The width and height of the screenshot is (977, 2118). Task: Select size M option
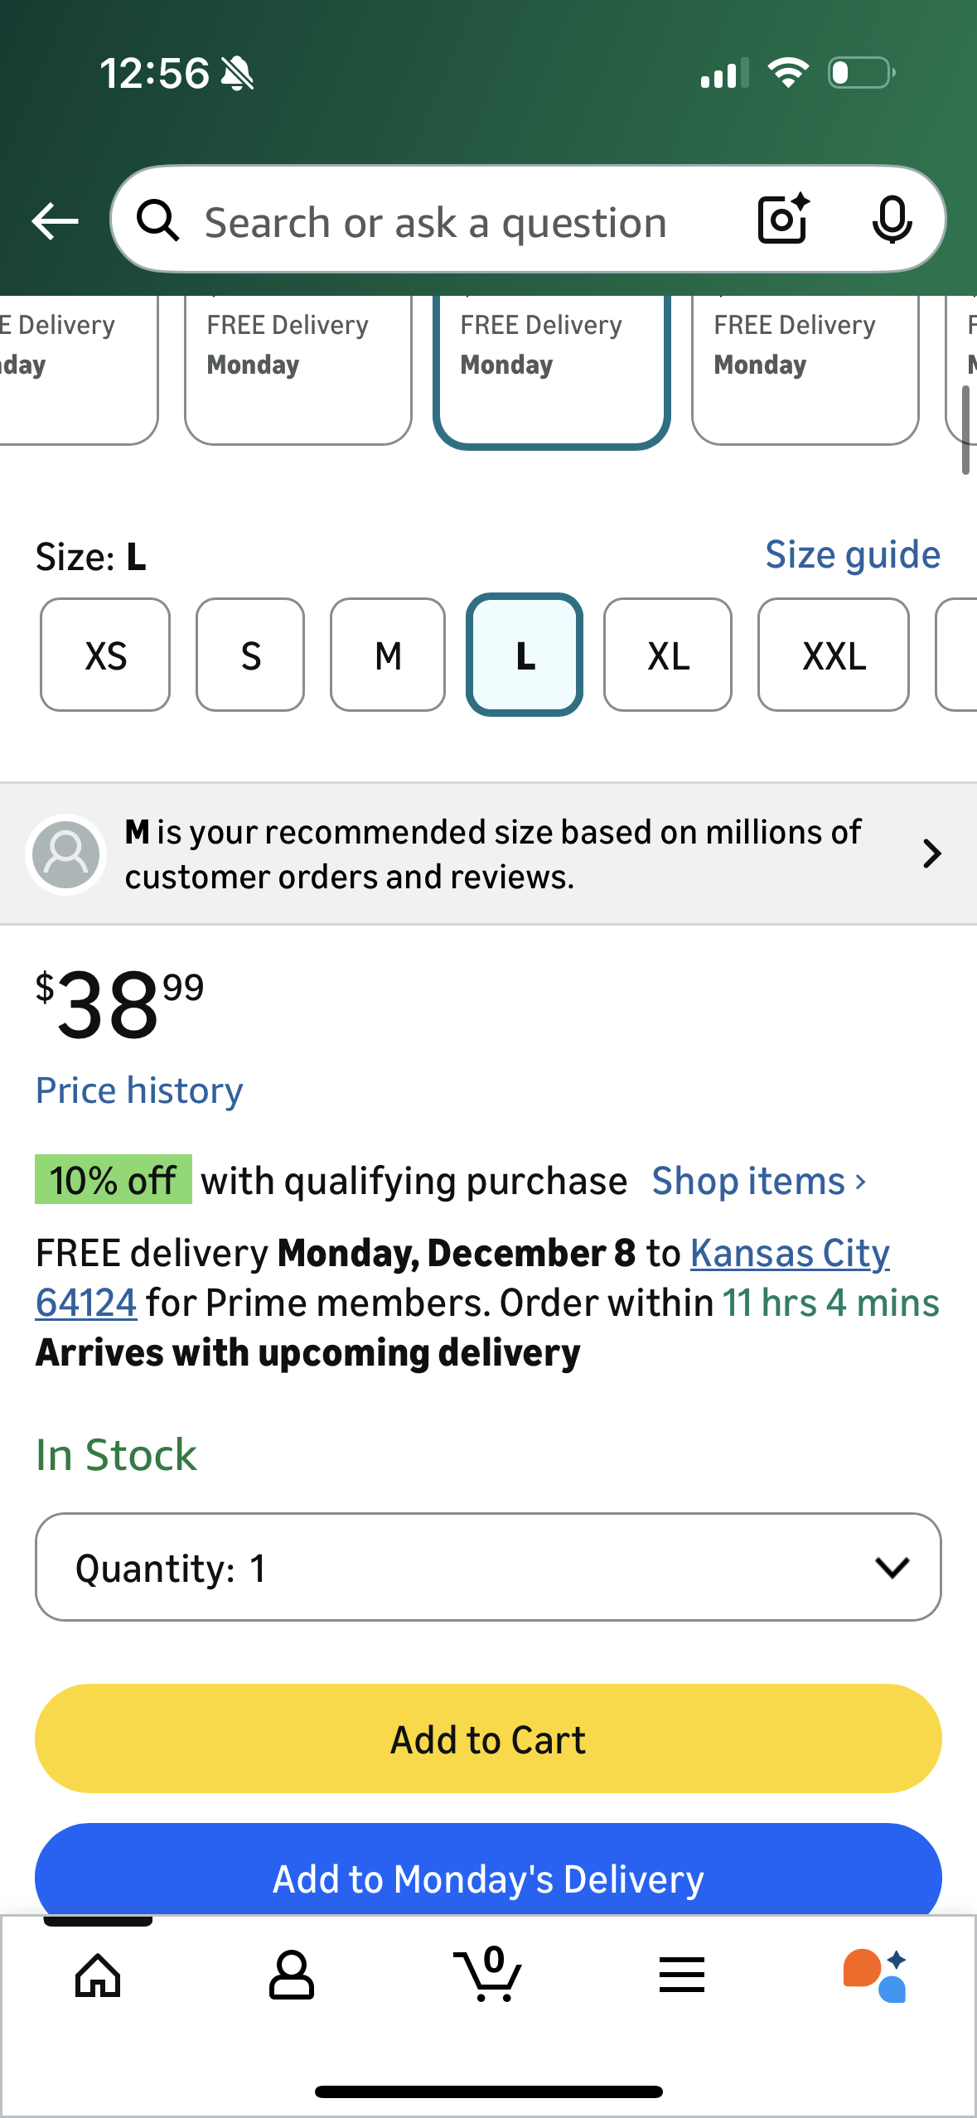tap(388, 655)
